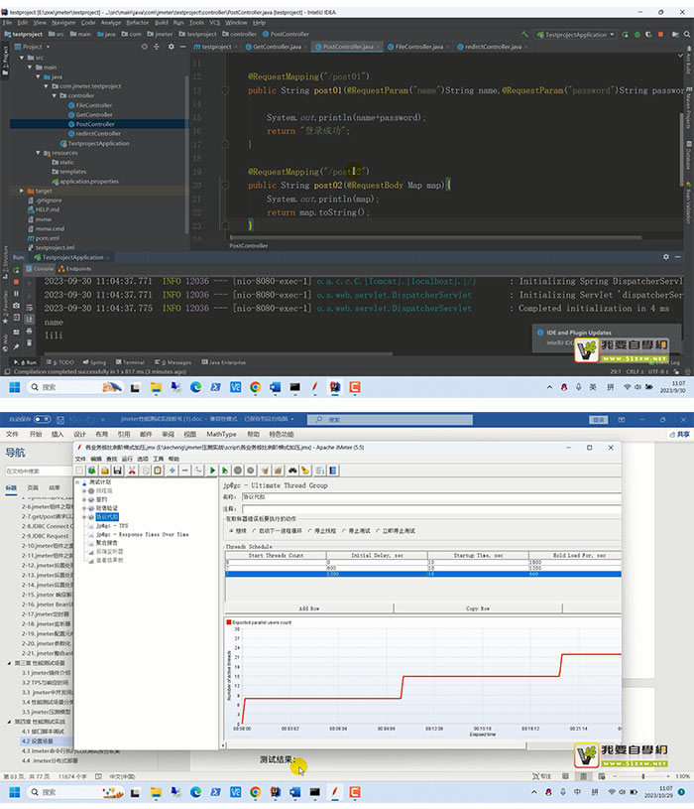Click the Pin tab icon in IntelliJ Run panel

point(16,346)
